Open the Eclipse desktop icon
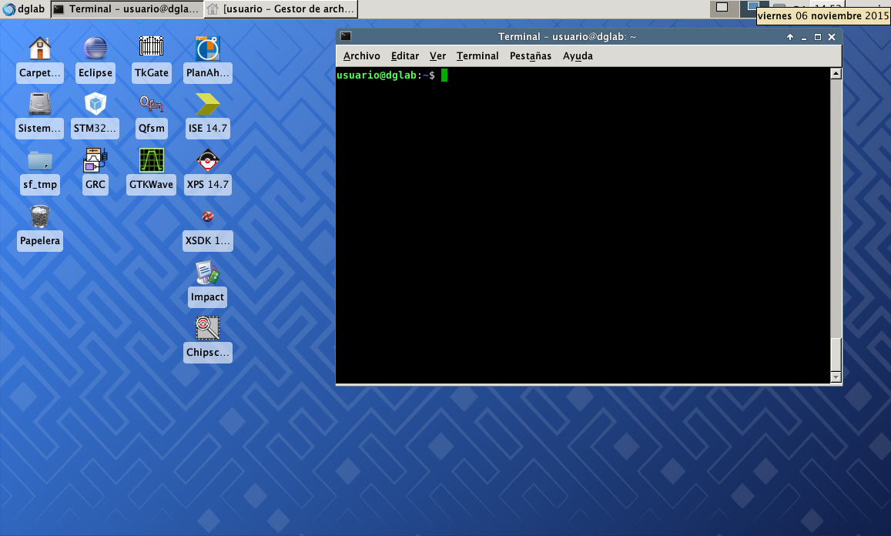Viewport: 891px width, 536px height. [x=95, y=49]
